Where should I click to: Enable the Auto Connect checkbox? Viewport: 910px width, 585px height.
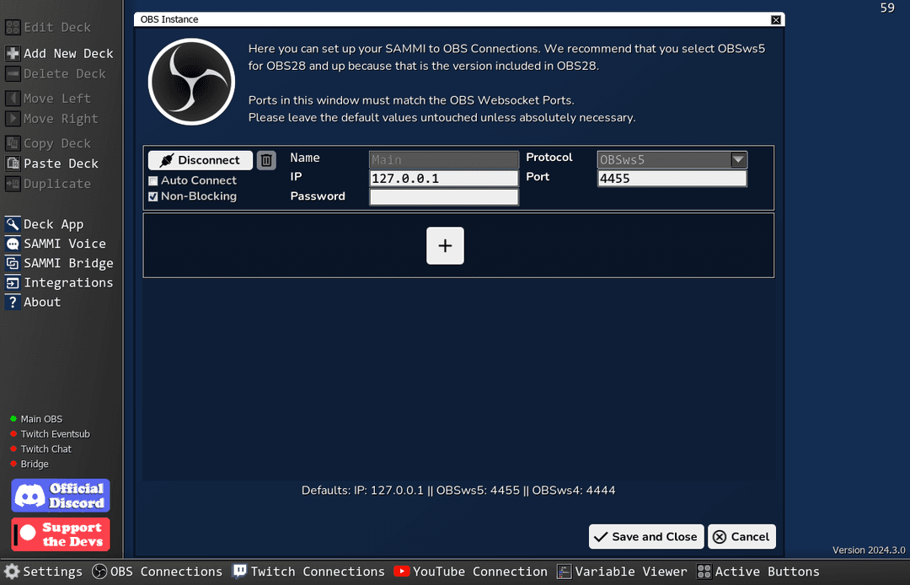click(153, 181)
